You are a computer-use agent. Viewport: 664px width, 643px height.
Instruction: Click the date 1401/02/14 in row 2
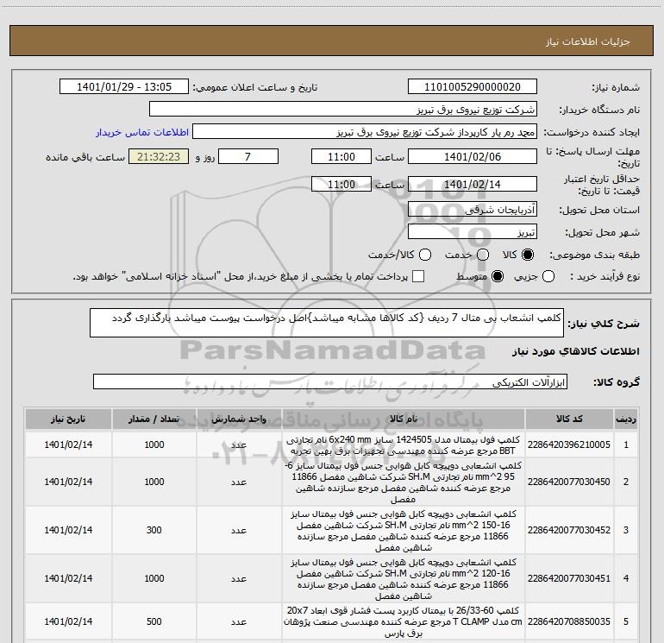click(x=68, y=482)
